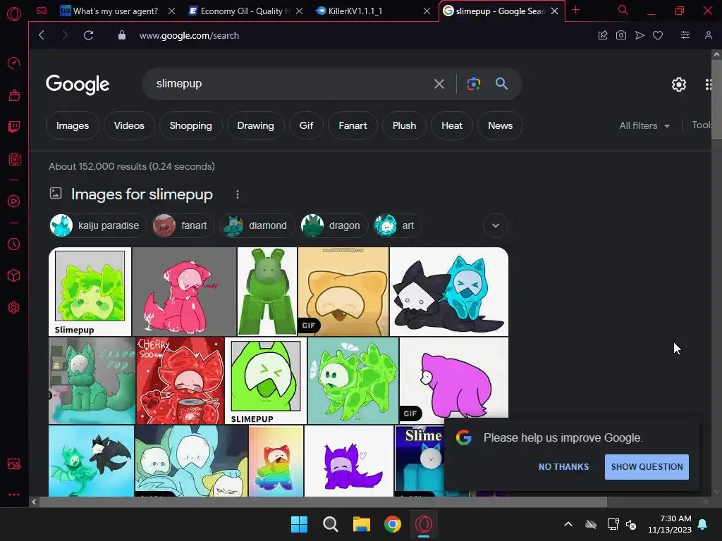The image size is (722, 541).
Task: Search tabs with magnifier icon
Action: 623,10
